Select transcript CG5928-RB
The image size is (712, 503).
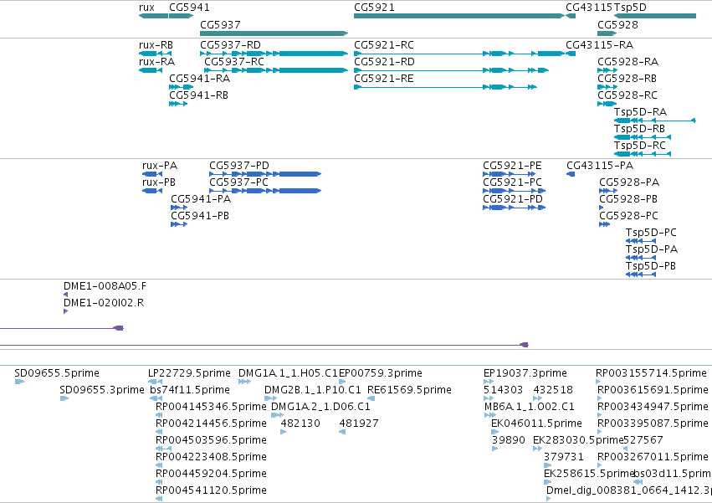[x=607, y=87]
